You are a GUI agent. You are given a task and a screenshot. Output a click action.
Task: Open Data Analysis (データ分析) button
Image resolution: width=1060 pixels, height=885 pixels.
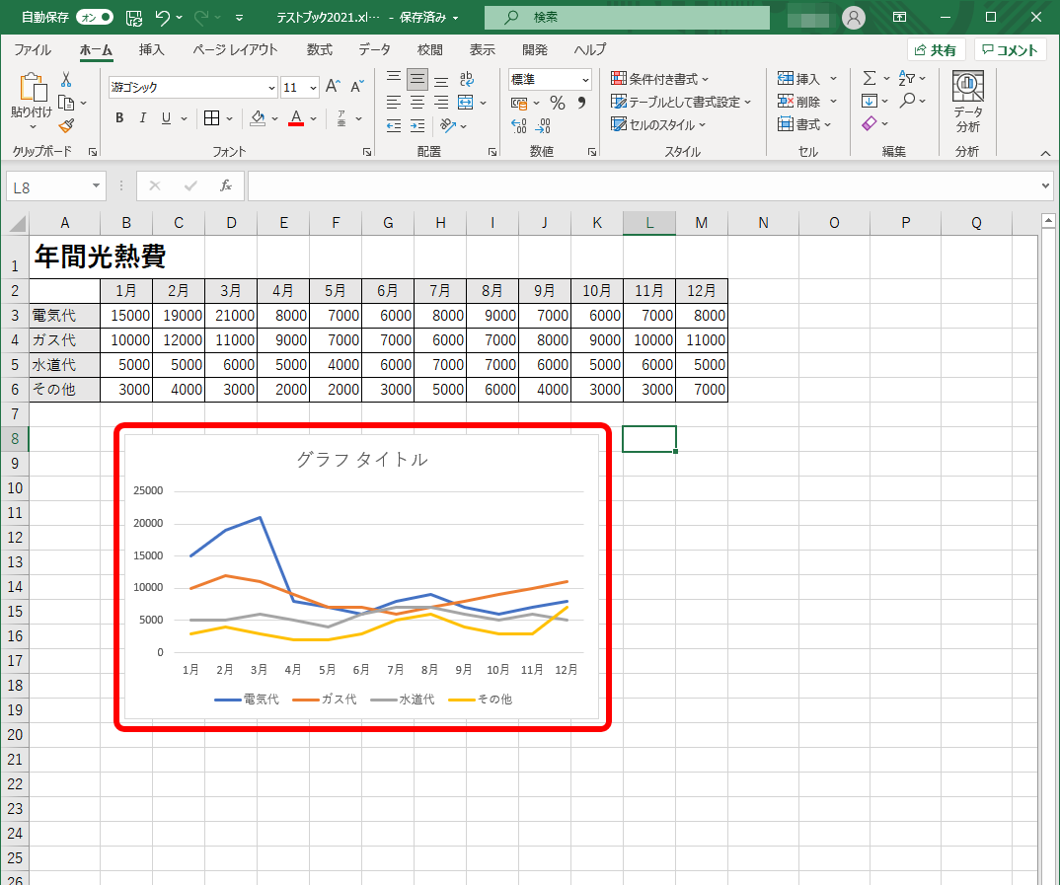tap(967, 102)
